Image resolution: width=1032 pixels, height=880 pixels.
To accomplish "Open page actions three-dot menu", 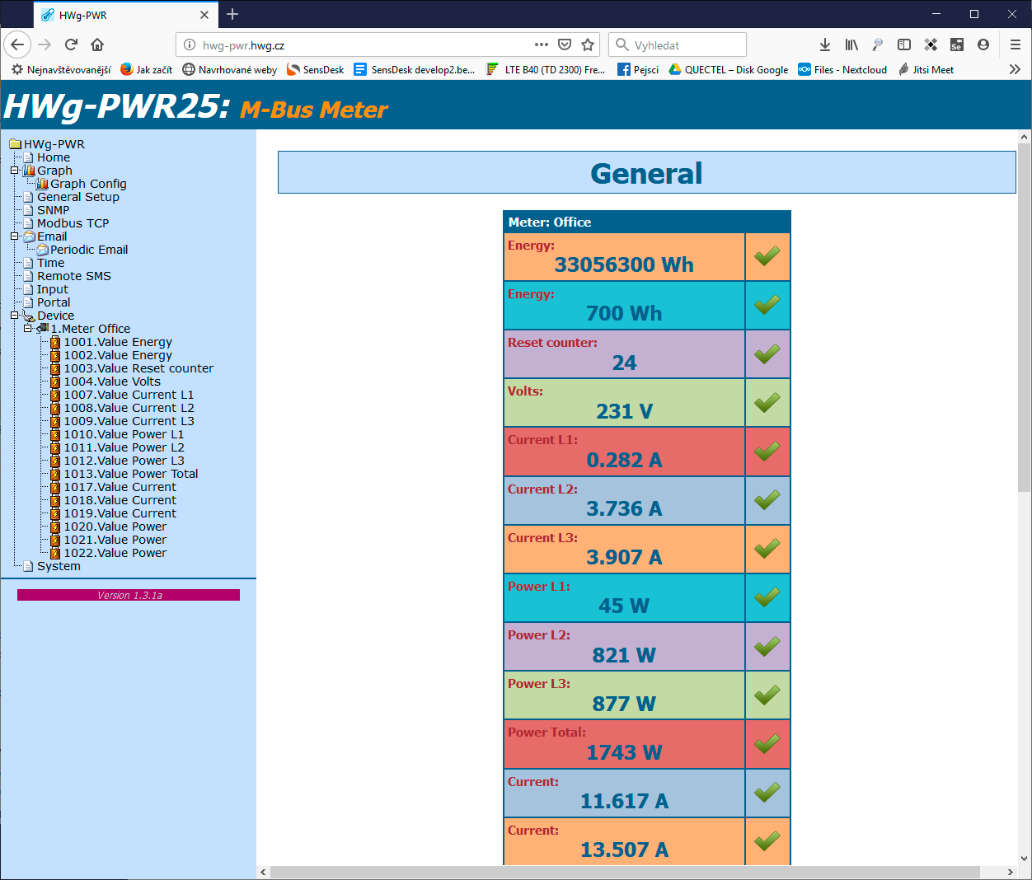I will [542, 44].
